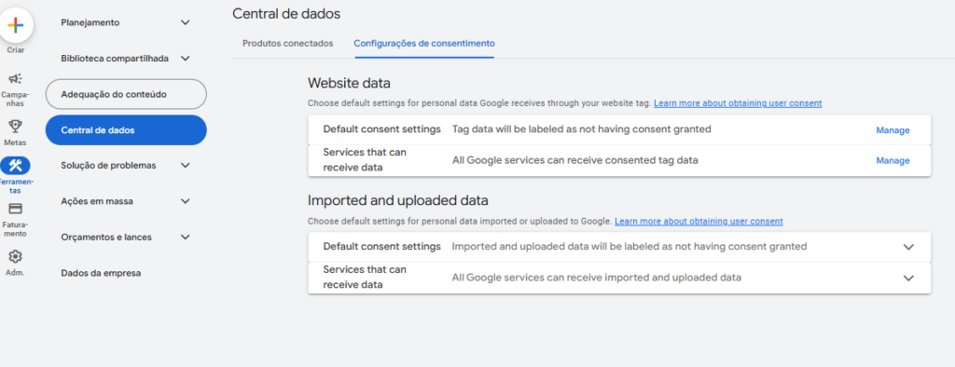Expand Ações em massa section

click(186, 201)
